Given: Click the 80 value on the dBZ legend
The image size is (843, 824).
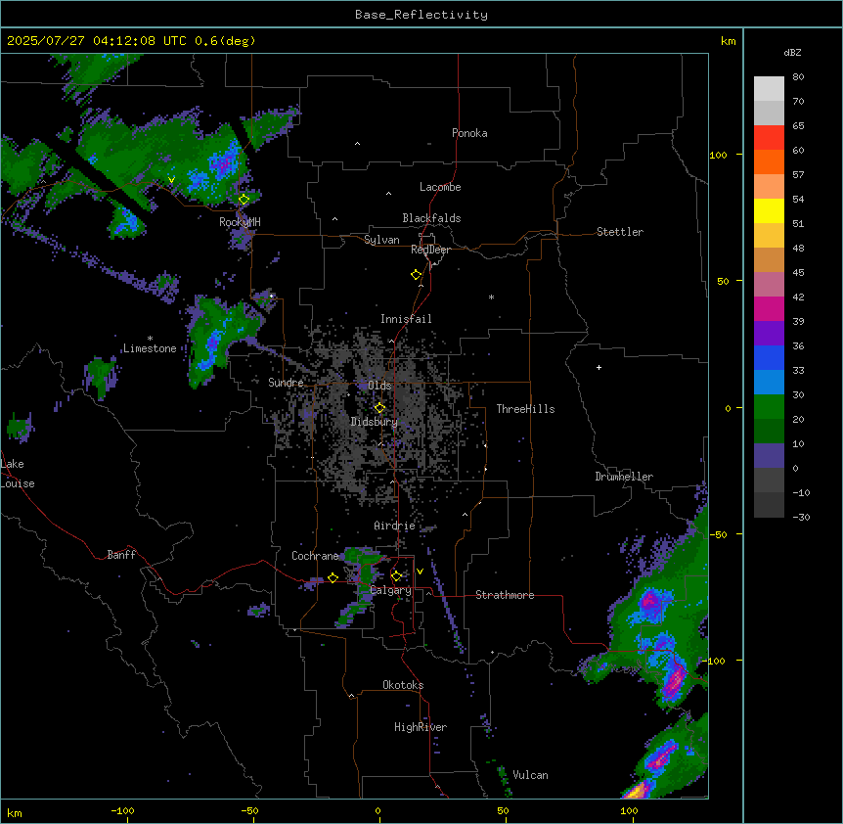Looking at the screenshot, I should point(798,77).
